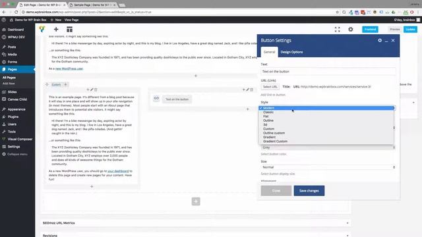422x237 pixels.
Task: Switch to Frontend editor
Action: pyautogui.click(x=370, y=29)
